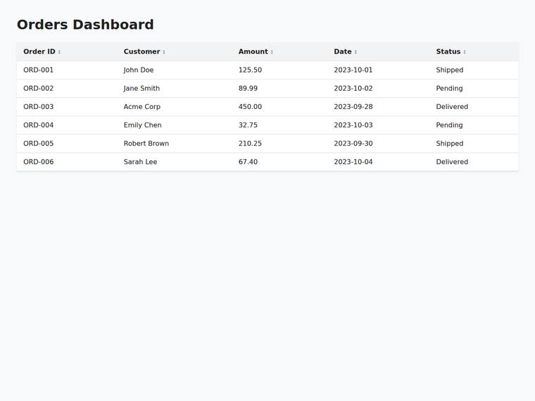Click the amount 89.99
The height and width of the screenshot is (401, 535).
(248, 89)
